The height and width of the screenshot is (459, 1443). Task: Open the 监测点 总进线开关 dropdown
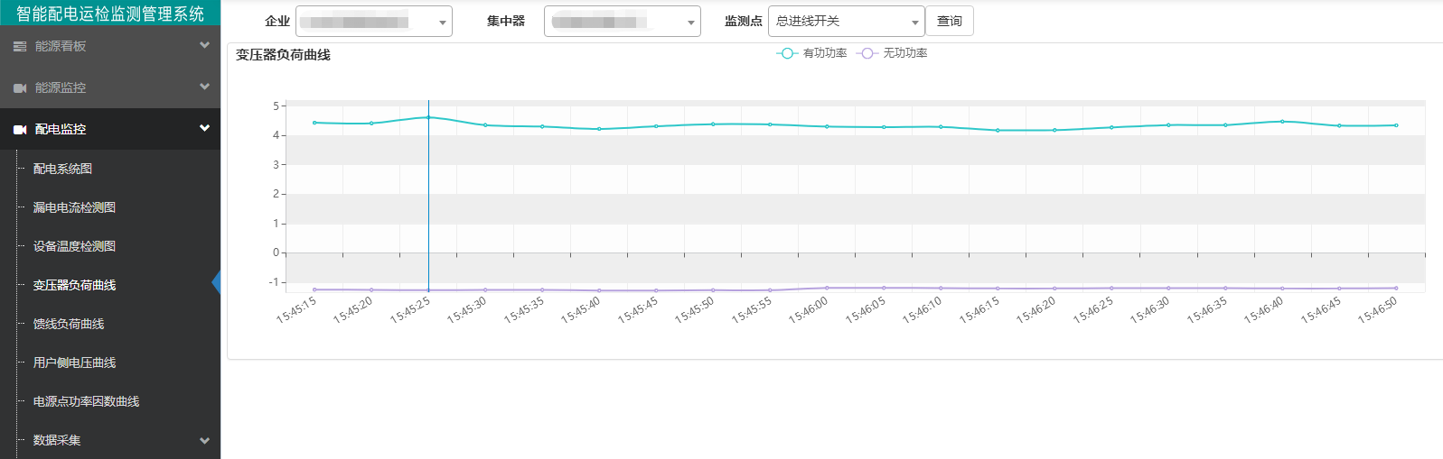(845, 22)
